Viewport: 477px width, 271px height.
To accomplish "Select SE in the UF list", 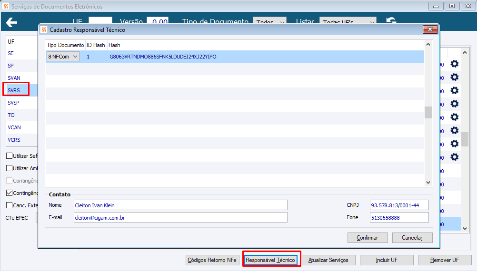I will (10, 53).
